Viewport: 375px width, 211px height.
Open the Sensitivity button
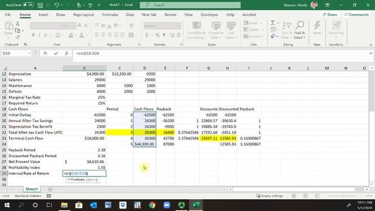click(x=336, y=30)
